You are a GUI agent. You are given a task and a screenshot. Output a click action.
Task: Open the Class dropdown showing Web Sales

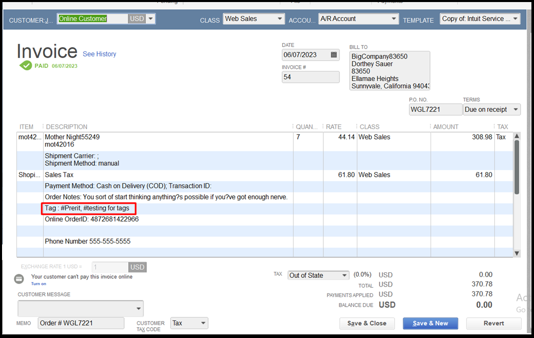tap(280, 18)
